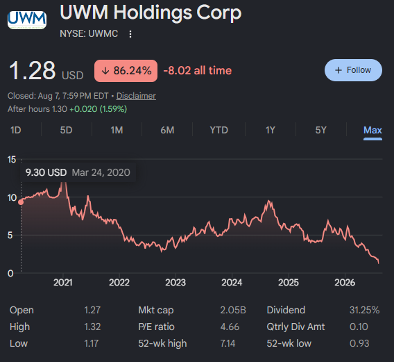Image resolution: width=394 pixels, height=362 pixels.
Task: Select the 1D time range tab
Action: pyautogui.click(x=15, y=130)
